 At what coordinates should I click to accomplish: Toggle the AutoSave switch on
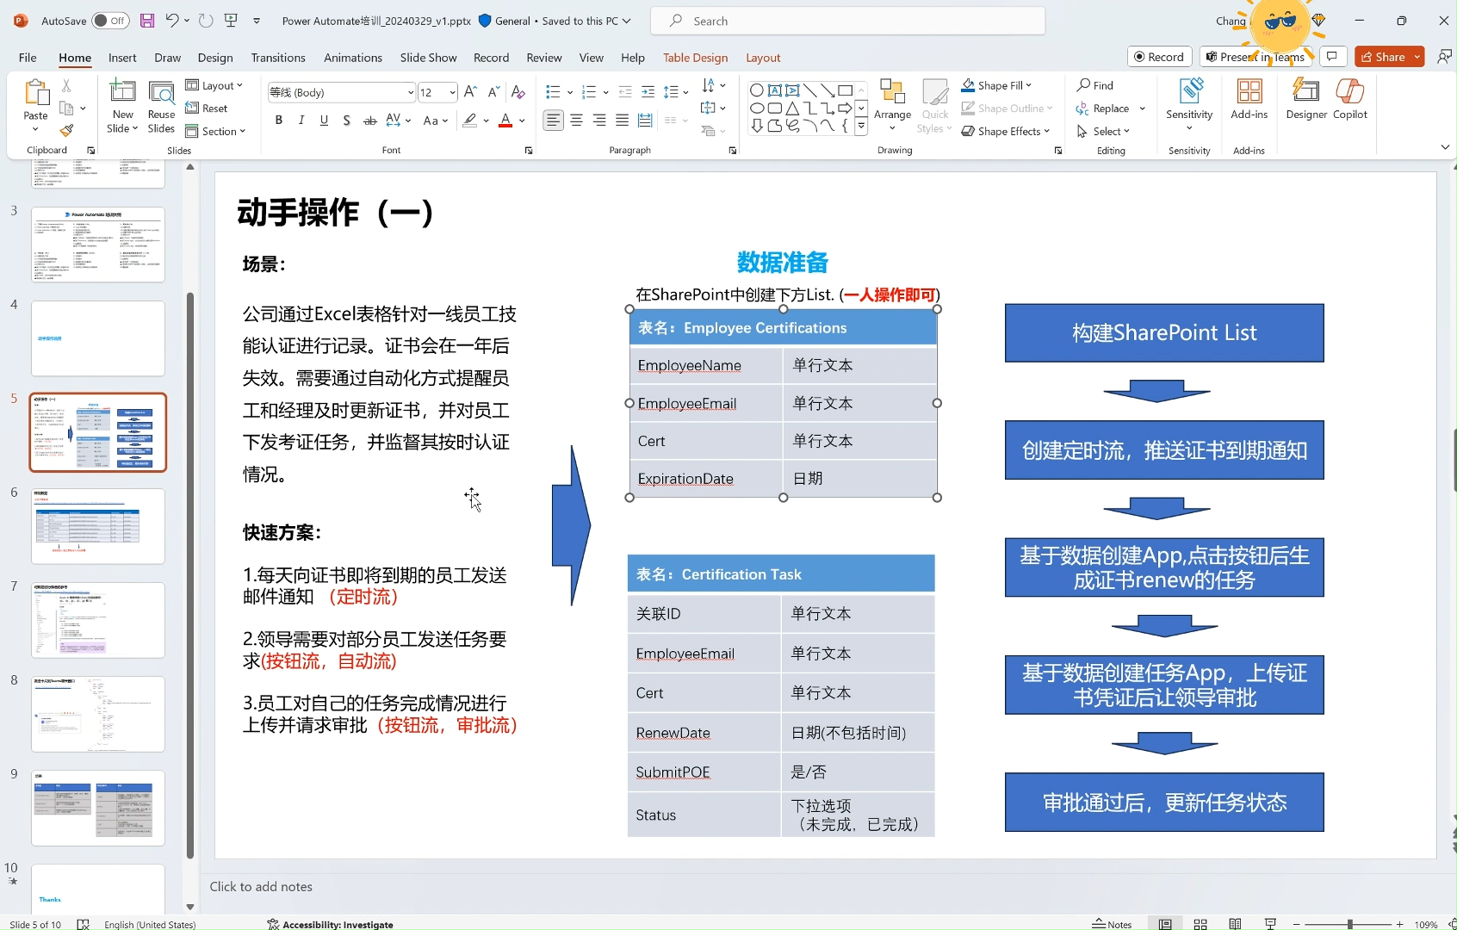pos(110,20)
